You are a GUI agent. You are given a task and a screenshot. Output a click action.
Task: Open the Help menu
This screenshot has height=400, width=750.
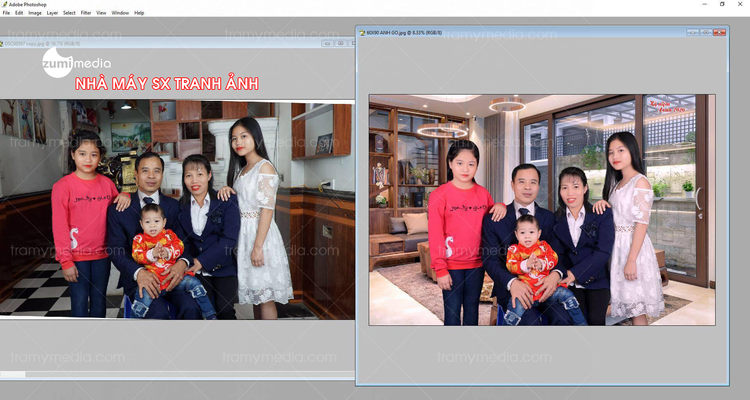coord(139,13)
